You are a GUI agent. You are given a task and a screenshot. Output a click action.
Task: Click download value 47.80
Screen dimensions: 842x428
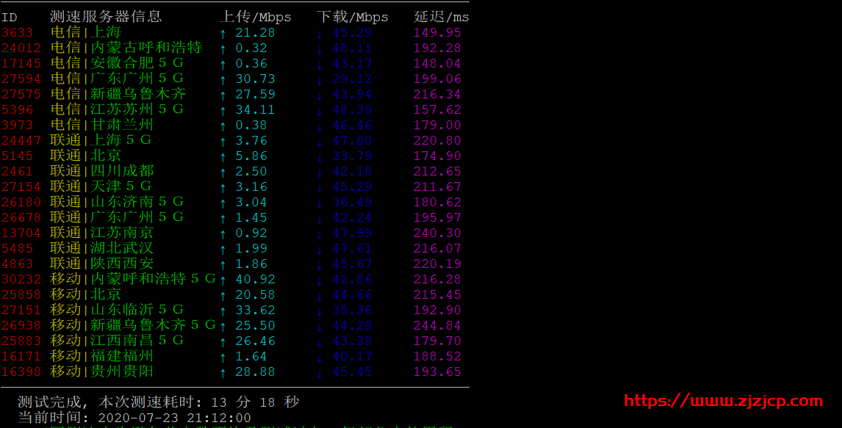coord(352,141)
